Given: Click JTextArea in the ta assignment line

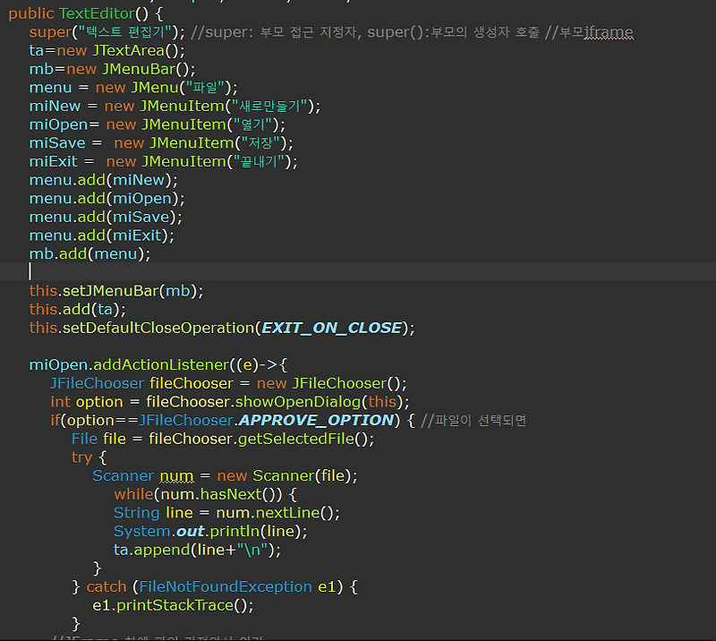Looking at the screenshot, I should click(x=128, y=51).
